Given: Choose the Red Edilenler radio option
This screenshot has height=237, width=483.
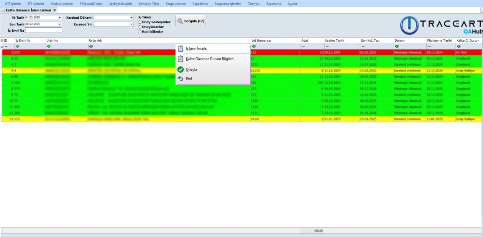Looking at the screenshot, I should pyautogui.click(x=140, y=32).
